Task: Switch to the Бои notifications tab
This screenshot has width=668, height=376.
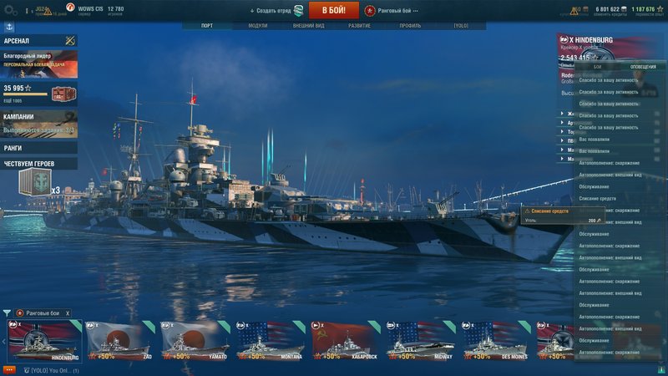Action: pos(597,67)
